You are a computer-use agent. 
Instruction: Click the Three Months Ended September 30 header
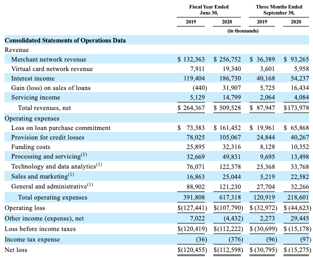[x=279, y=10]
